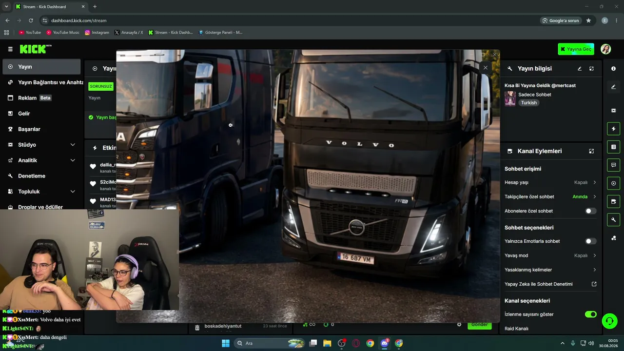Open the Chrome apps grid in bookmarks bar

(6, 33)
